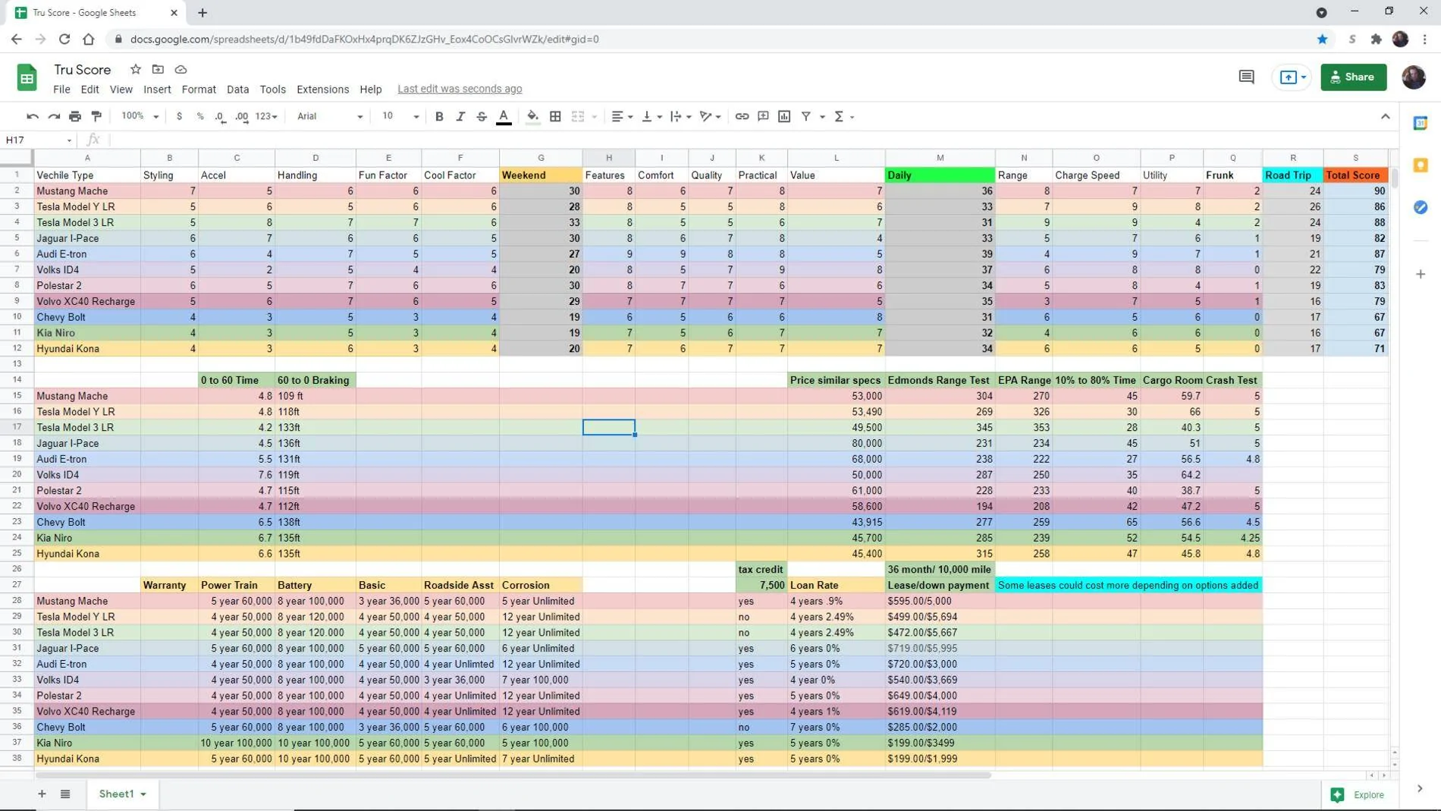Open the borders tool

pyautogui.click(x=555, y=116)
